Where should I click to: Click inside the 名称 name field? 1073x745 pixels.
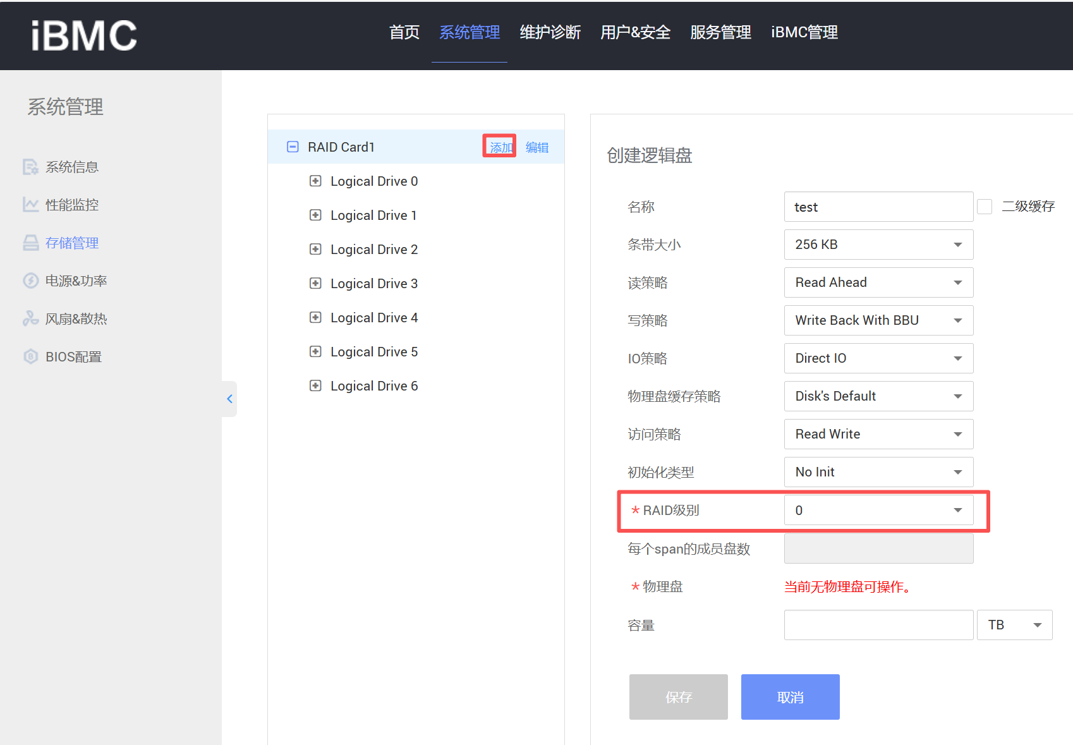tap(878, 207)
